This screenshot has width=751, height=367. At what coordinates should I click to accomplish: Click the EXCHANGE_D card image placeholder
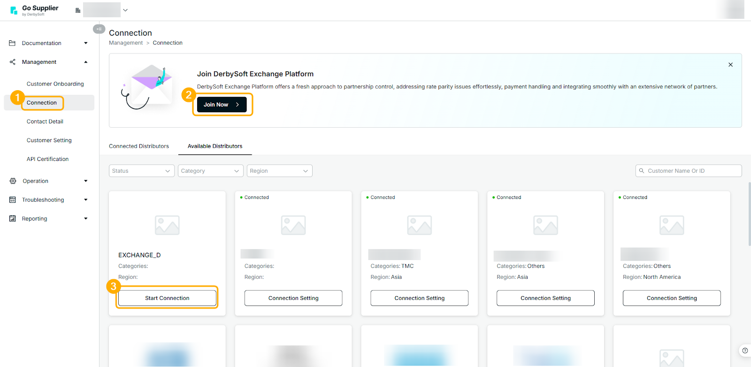pos(168,225)
